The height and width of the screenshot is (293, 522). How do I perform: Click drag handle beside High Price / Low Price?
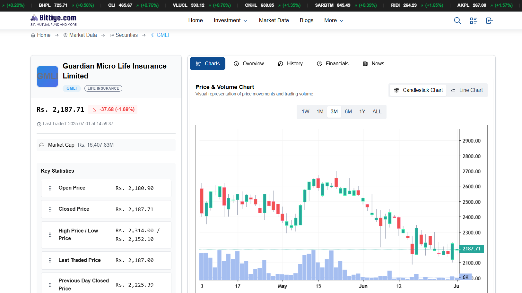pyautogui.click(x=50, y=235)
